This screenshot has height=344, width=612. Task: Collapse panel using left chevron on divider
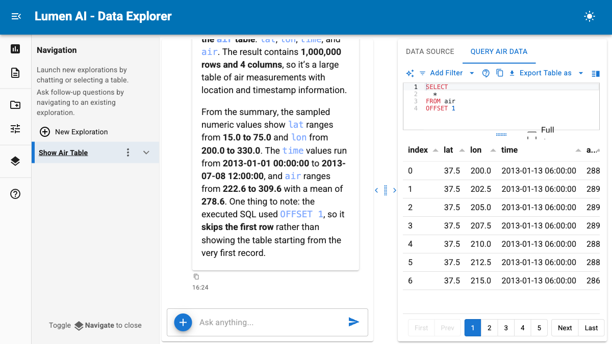(376, 190)
